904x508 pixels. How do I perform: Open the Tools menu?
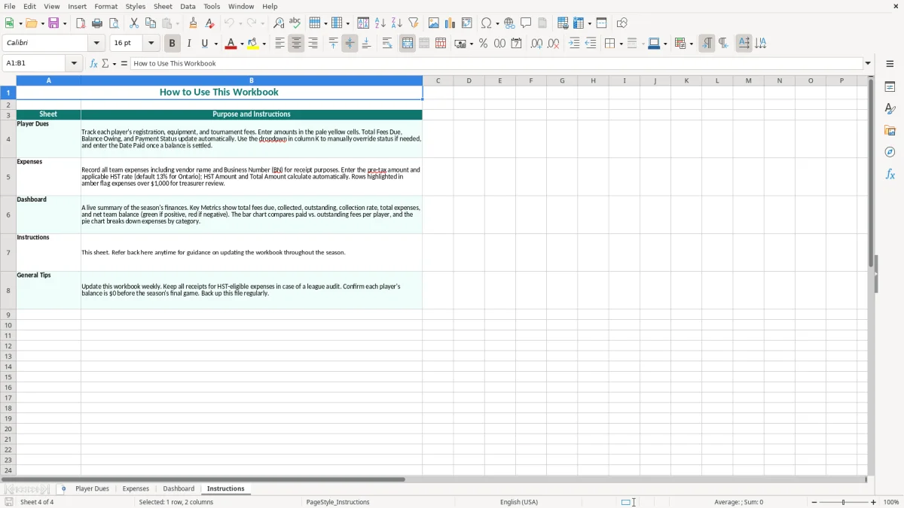(212, 6)
